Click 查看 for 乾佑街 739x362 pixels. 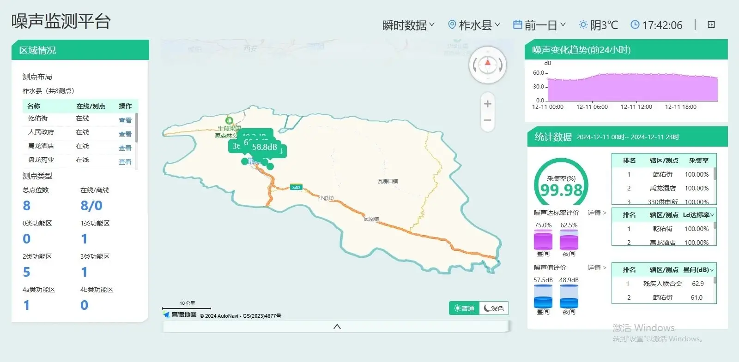tap(125, 120)
